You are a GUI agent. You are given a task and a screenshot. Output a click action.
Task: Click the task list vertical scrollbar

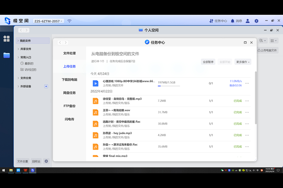coord(256,98)
